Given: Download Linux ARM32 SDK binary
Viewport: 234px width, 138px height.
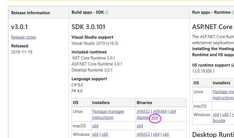Looking at the screenshot, I should (143, 111).
